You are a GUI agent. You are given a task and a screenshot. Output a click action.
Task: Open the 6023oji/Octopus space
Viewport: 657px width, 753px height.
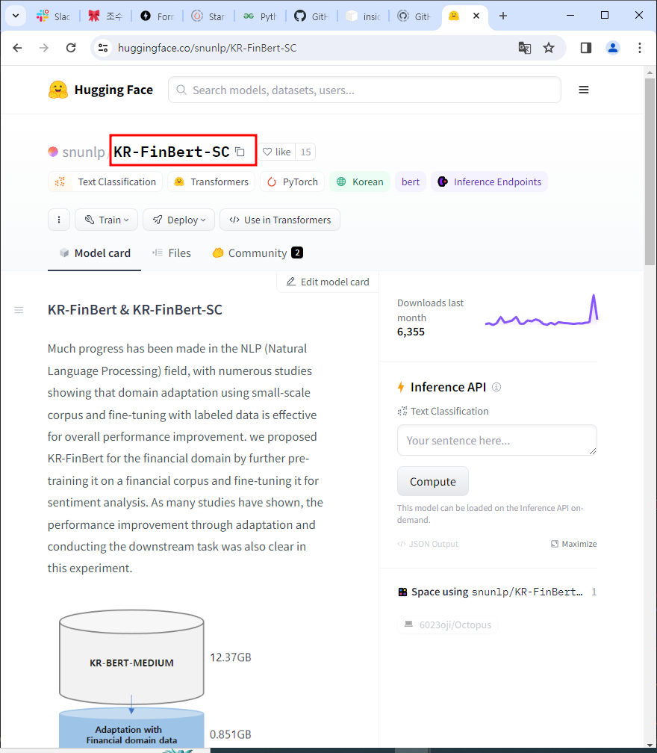(447, 625)
